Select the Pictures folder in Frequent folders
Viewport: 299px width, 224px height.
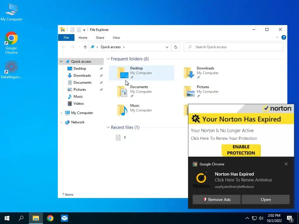pos(208,91)
